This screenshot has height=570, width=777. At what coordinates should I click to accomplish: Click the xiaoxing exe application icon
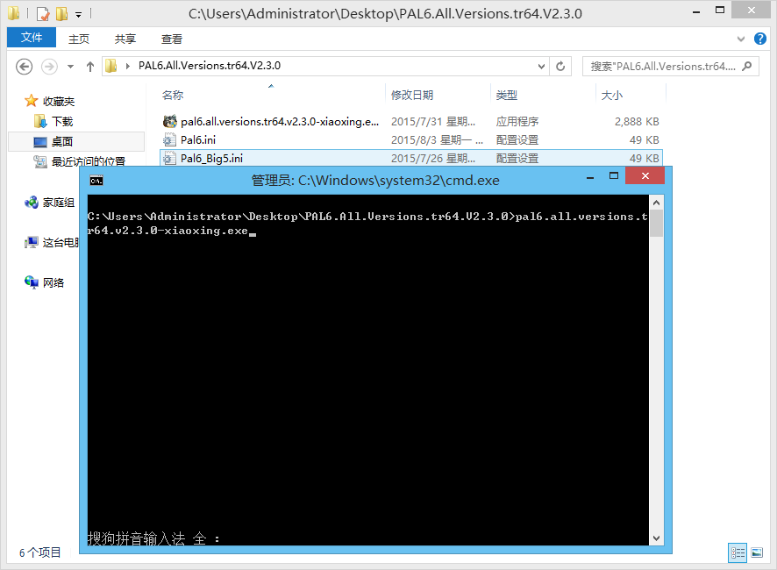(x=169, y=121)
